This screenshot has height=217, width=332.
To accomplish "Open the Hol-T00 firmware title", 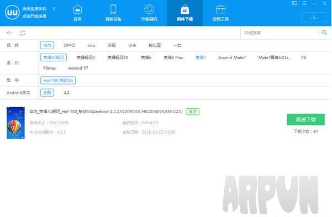I will 106,112.
